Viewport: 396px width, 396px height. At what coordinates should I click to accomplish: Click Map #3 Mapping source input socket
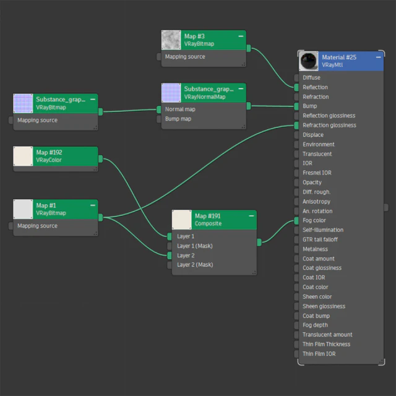click(x=159, y=57)
